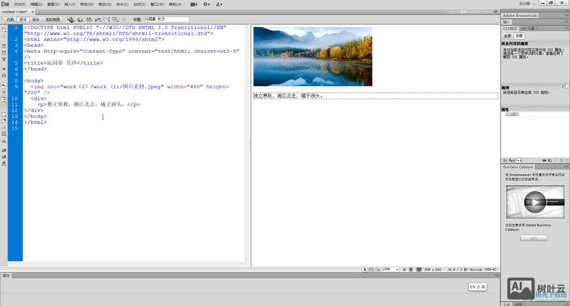Click code line 11 containing the p tag

click(x=88, y=105)
